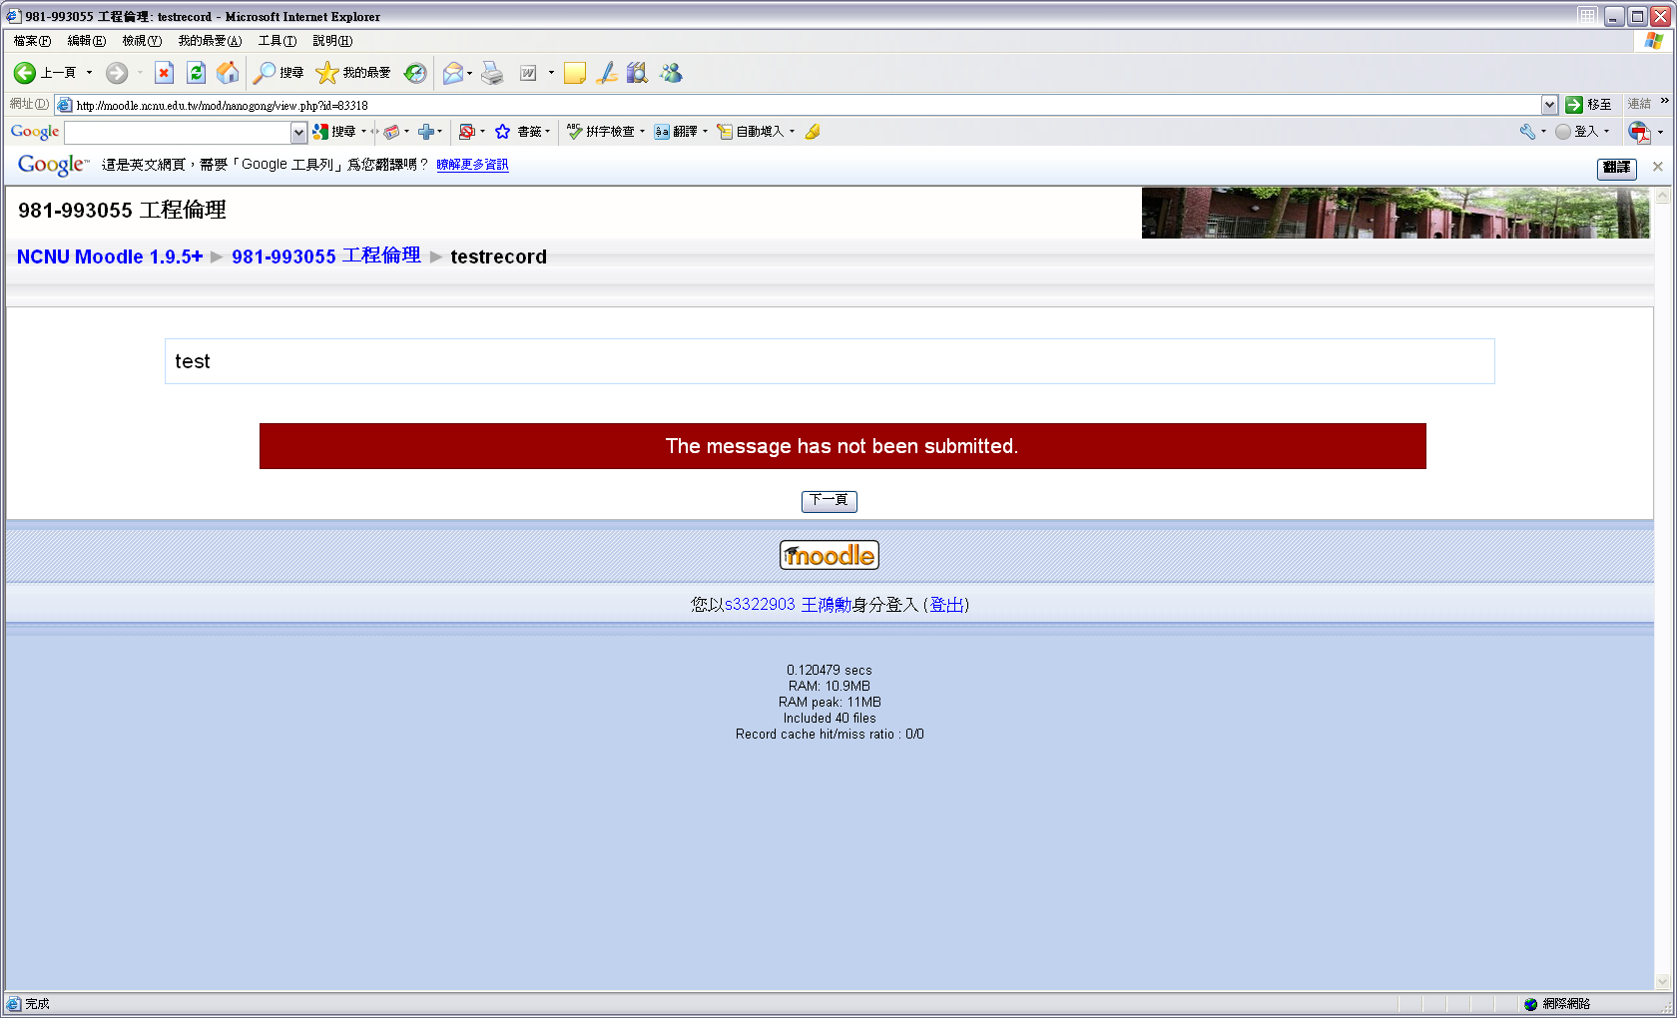Toggle Google toolbar spell check (拼字檢查)

click(x=602, y=132)
